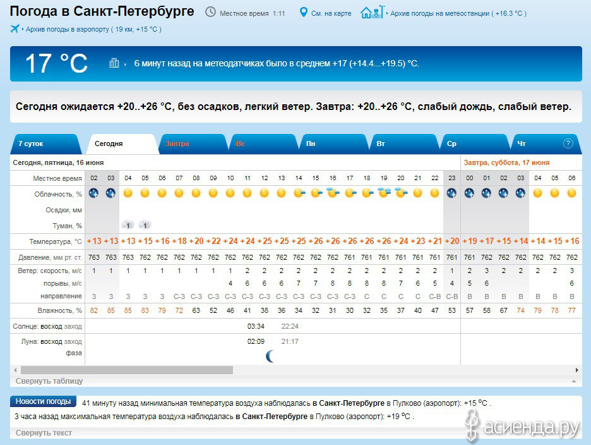Click the Погода в Санкт-Петербурге title
591x445 pixels.
102,11
